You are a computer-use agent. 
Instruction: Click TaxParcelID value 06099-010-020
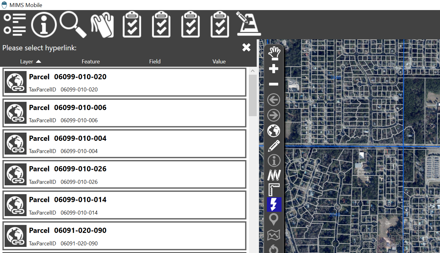click(x=79, y=90)
